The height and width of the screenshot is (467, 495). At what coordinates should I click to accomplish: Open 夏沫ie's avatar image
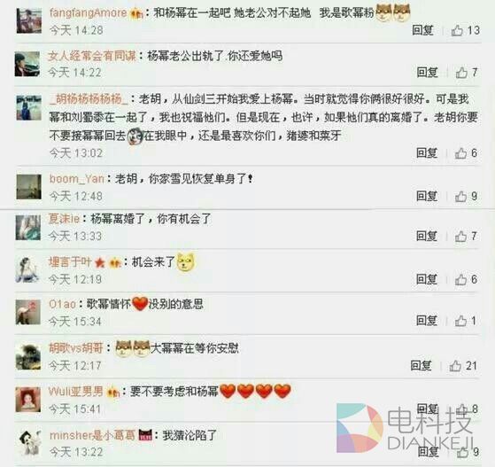[28, 228]
